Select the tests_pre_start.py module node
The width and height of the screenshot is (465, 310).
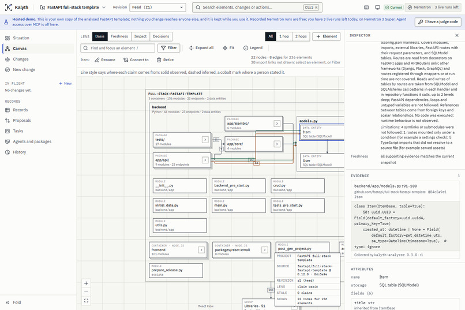[x=298, y=206]
